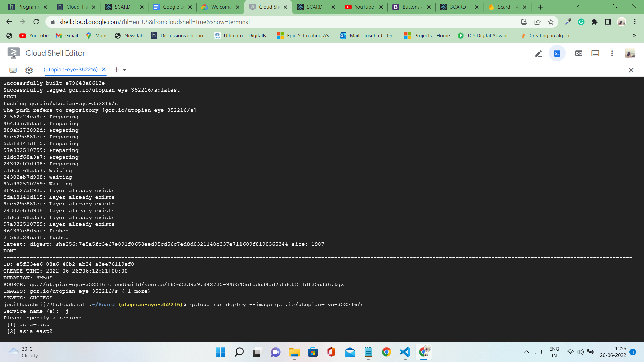
Task: Click the send key combination keyboard icon
Action: pos(13,70)
